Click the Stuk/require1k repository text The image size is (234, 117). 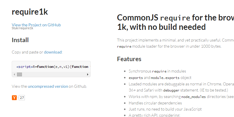[23, 28]
